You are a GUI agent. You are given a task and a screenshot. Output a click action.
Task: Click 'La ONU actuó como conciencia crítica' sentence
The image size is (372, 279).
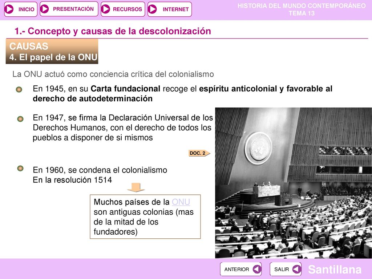point(113,74)
